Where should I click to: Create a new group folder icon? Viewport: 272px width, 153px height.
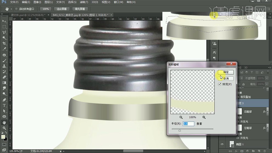pos(253,151)
